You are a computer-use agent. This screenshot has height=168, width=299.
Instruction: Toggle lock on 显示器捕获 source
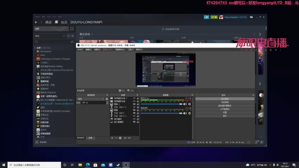coord(138,122)
